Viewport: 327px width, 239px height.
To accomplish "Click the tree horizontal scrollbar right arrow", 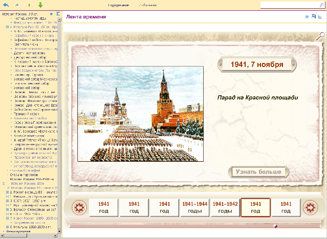I will click(x=55, y=235).
